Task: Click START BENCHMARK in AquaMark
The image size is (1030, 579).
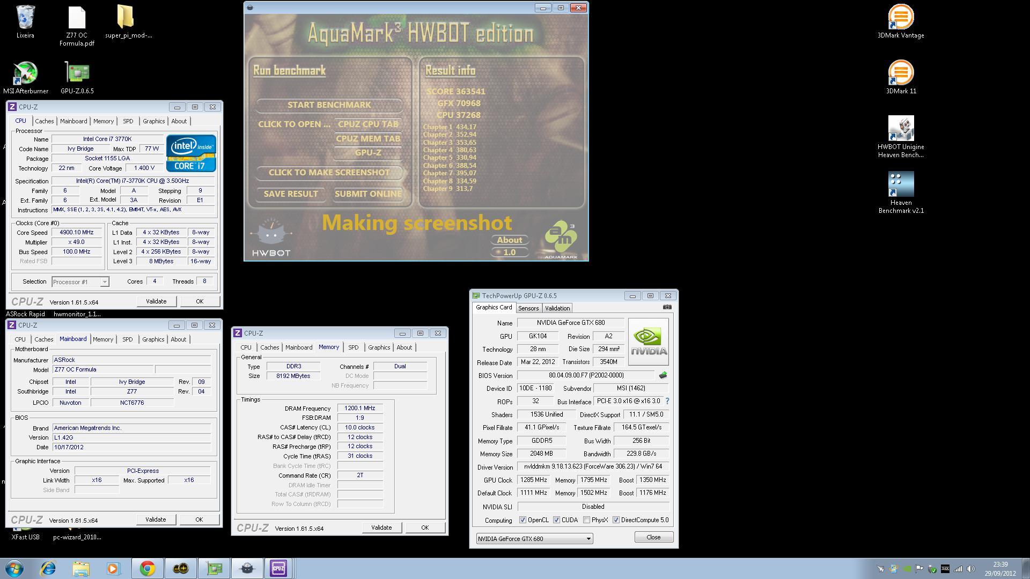Action: pos(329,105)
